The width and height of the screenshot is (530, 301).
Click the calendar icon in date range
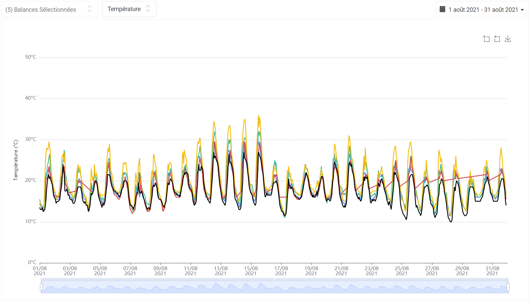[x=443, y=9]
